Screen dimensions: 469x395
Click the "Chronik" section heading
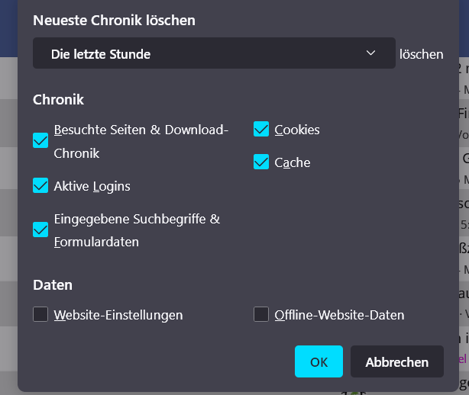point(58,99)
